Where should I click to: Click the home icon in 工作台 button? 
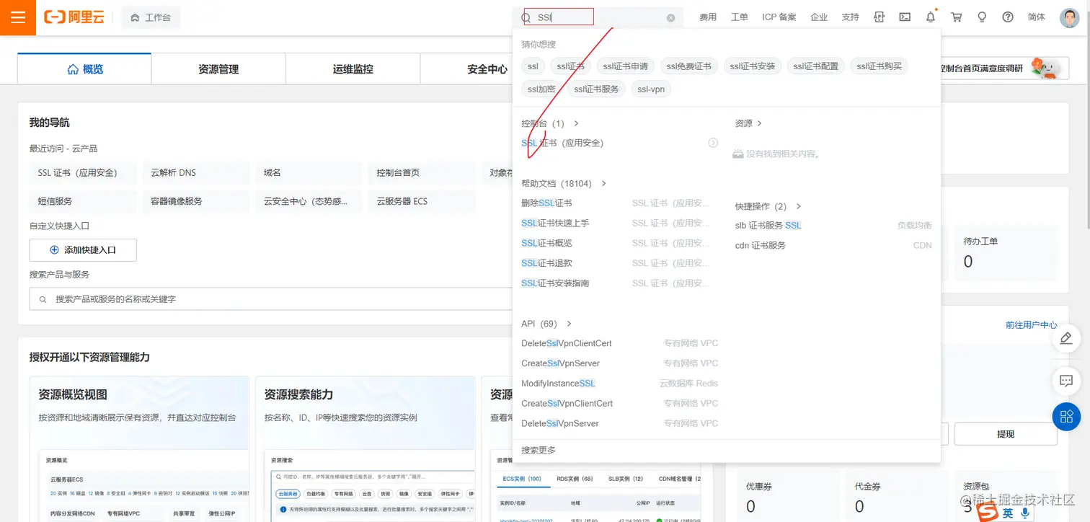(135, 17)
